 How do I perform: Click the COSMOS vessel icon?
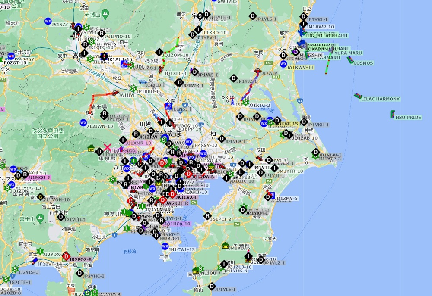(x=350, y=60)
